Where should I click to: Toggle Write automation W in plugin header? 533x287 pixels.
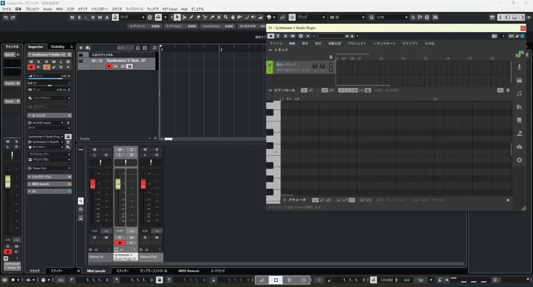[x=293, y=36]
